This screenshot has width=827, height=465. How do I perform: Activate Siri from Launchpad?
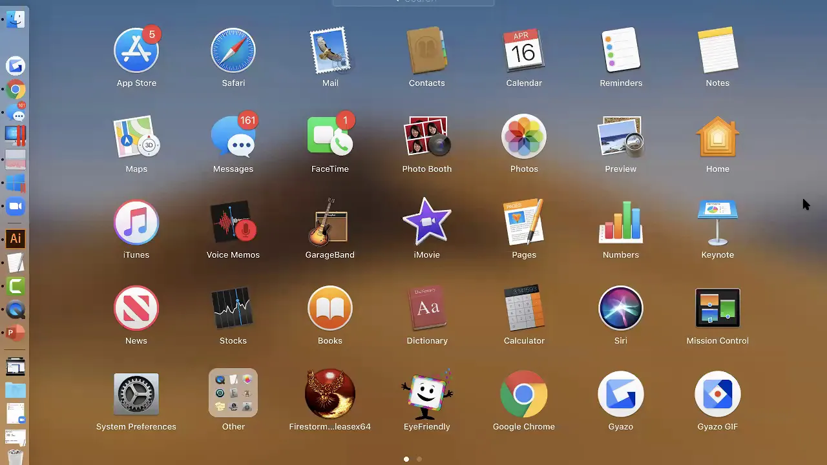click(x=621, y=308)
